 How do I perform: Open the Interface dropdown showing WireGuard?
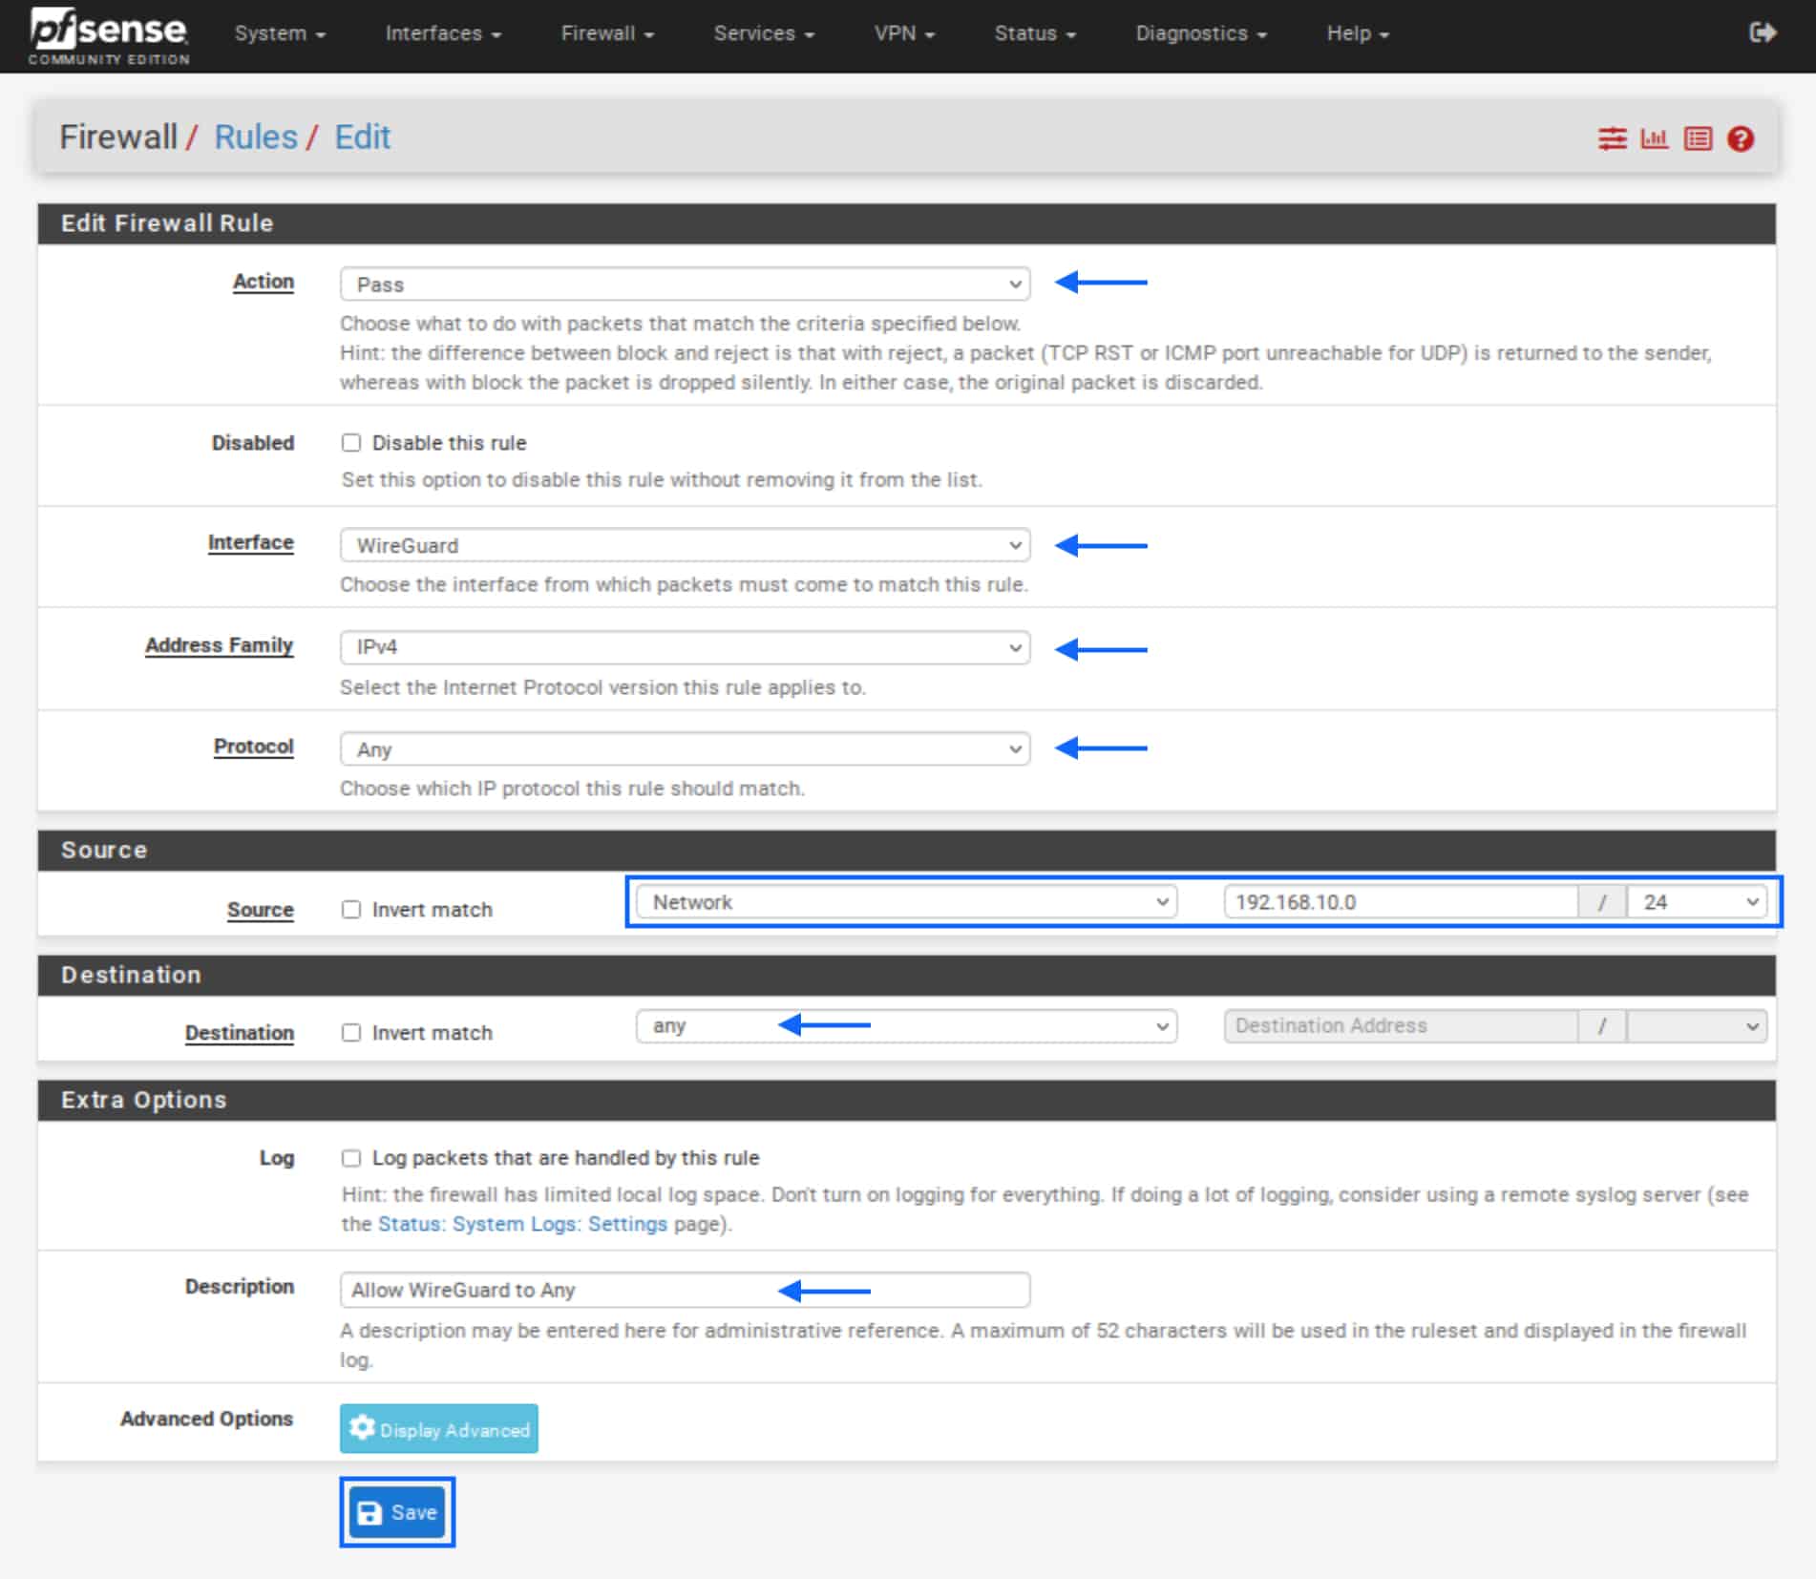pyautogui.click(x=685, y=545)
